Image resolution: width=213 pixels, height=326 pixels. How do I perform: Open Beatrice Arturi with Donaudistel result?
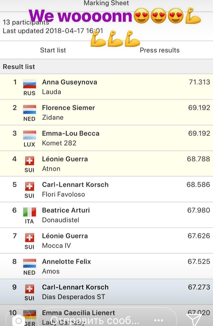[x=107, y=215]
